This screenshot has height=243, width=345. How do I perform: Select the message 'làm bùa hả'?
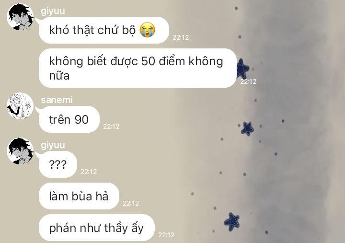pos(79,196)
